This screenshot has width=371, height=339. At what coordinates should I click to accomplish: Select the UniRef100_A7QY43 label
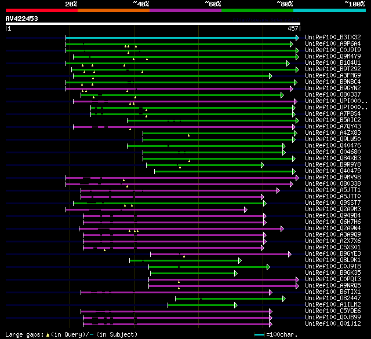[333, 126]
